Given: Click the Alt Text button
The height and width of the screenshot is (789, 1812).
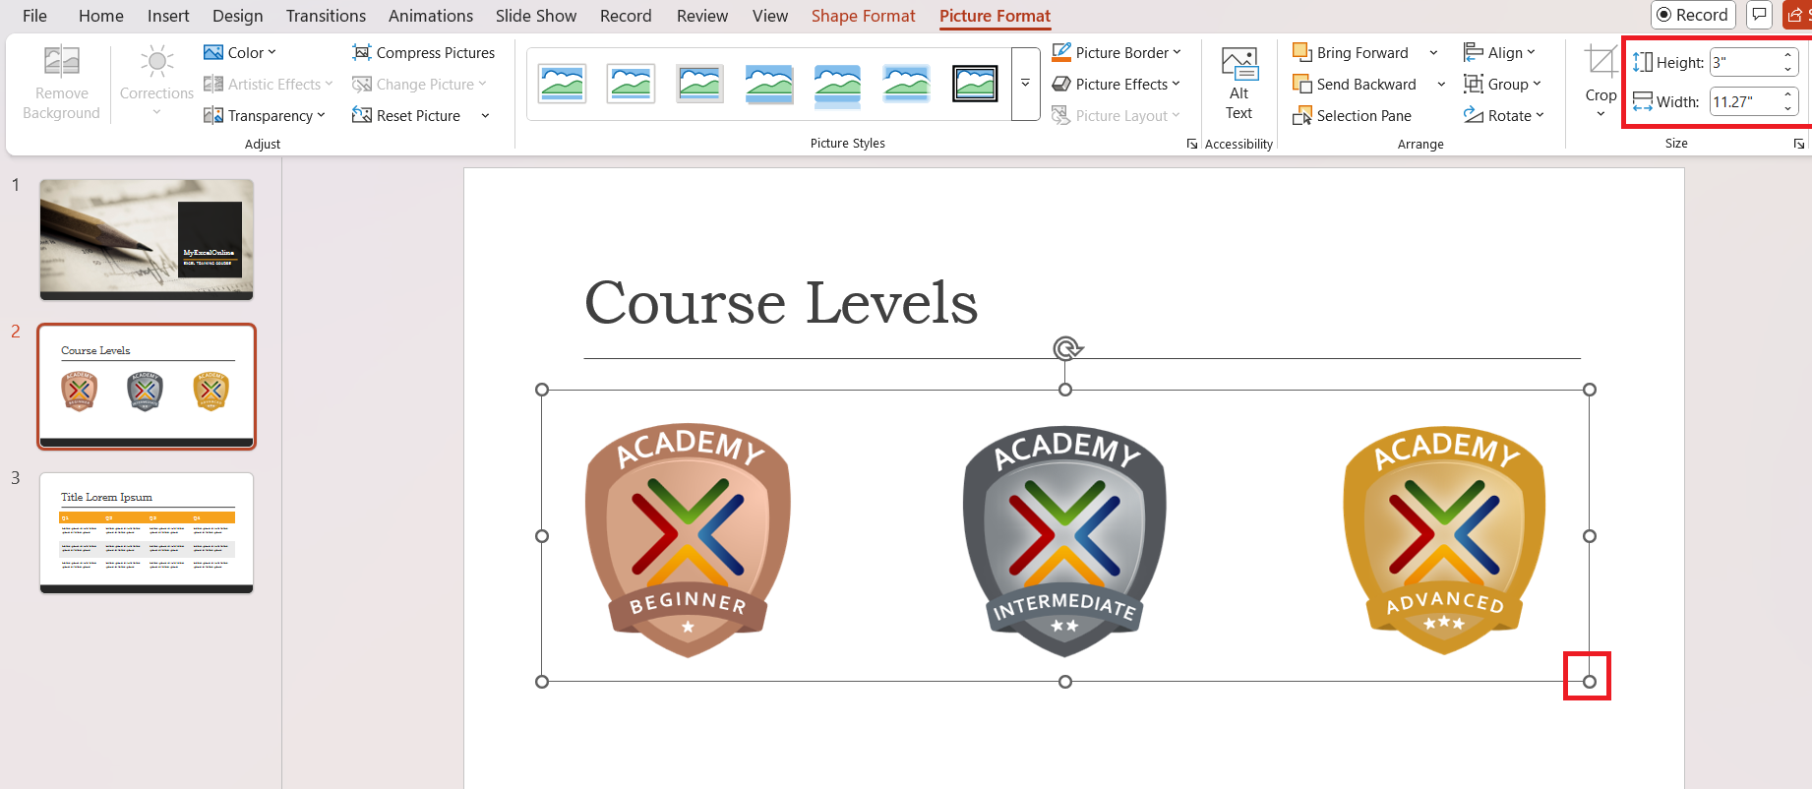Looking at the screenshot, I should coord(1239,84).
